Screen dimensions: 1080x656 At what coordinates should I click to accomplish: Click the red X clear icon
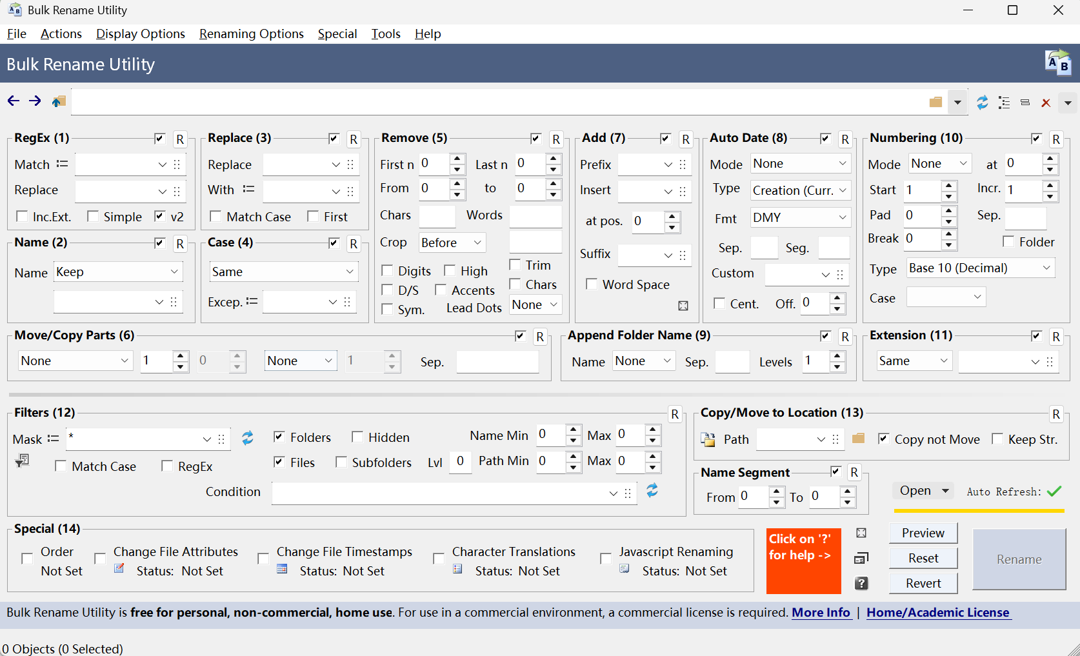tap(1046, 102)
